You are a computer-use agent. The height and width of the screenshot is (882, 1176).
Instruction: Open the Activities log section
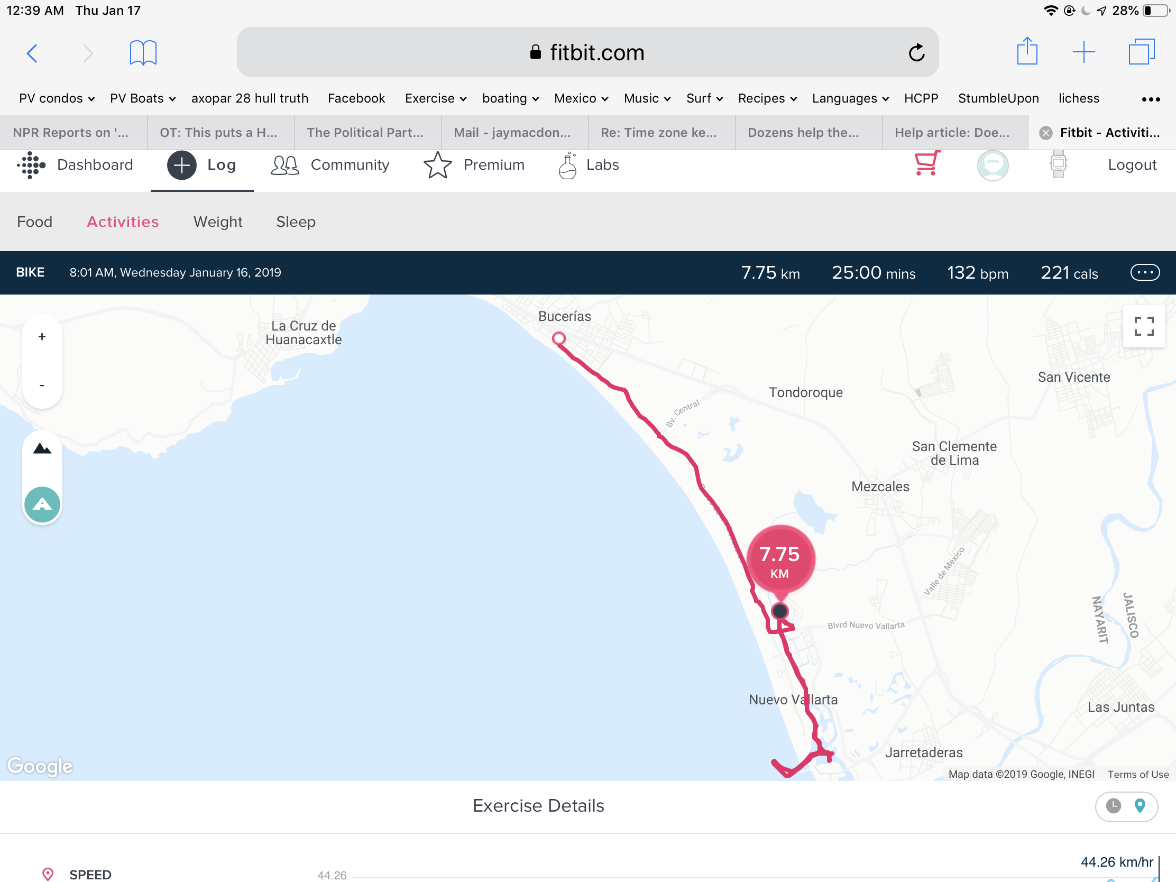[123, 222]
